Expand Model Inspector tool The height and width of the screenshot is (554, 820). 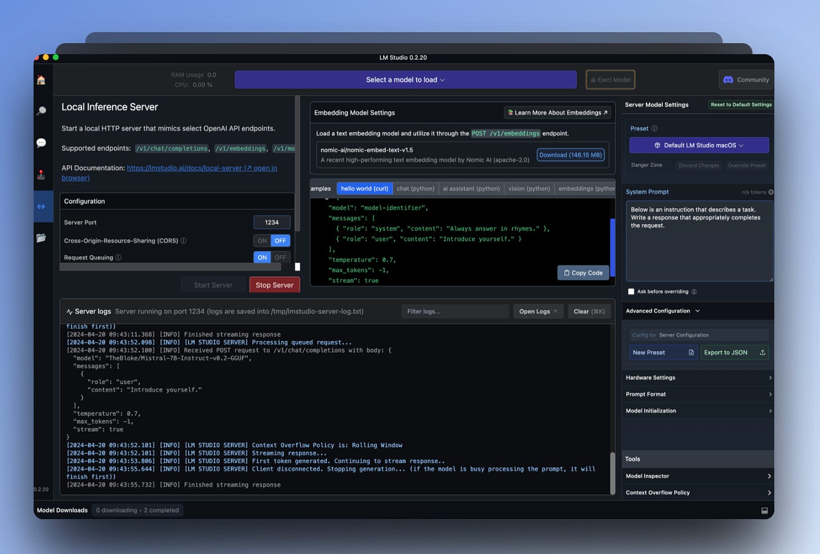click(x=698, y=476)
